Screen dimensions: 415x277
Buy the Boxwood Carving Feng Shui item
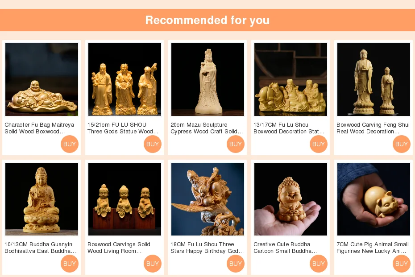[402, 144]
